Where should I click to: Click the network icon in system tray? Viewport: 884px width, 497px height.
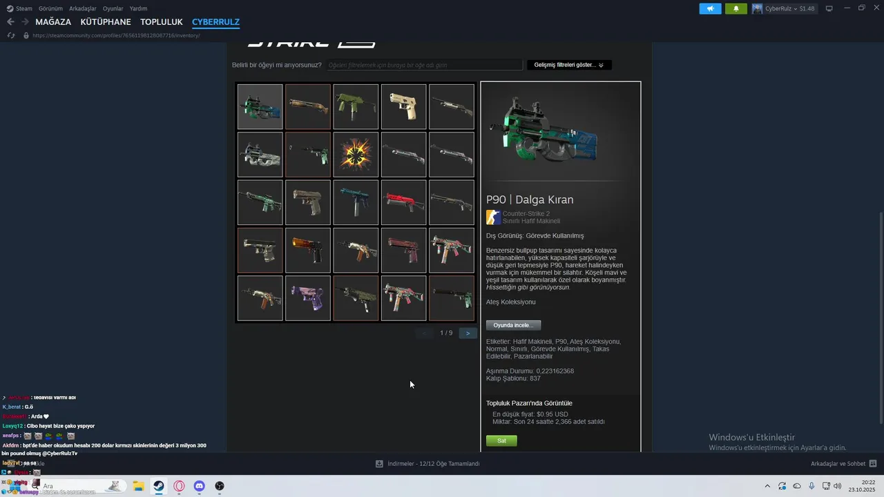tap(826, 486)
